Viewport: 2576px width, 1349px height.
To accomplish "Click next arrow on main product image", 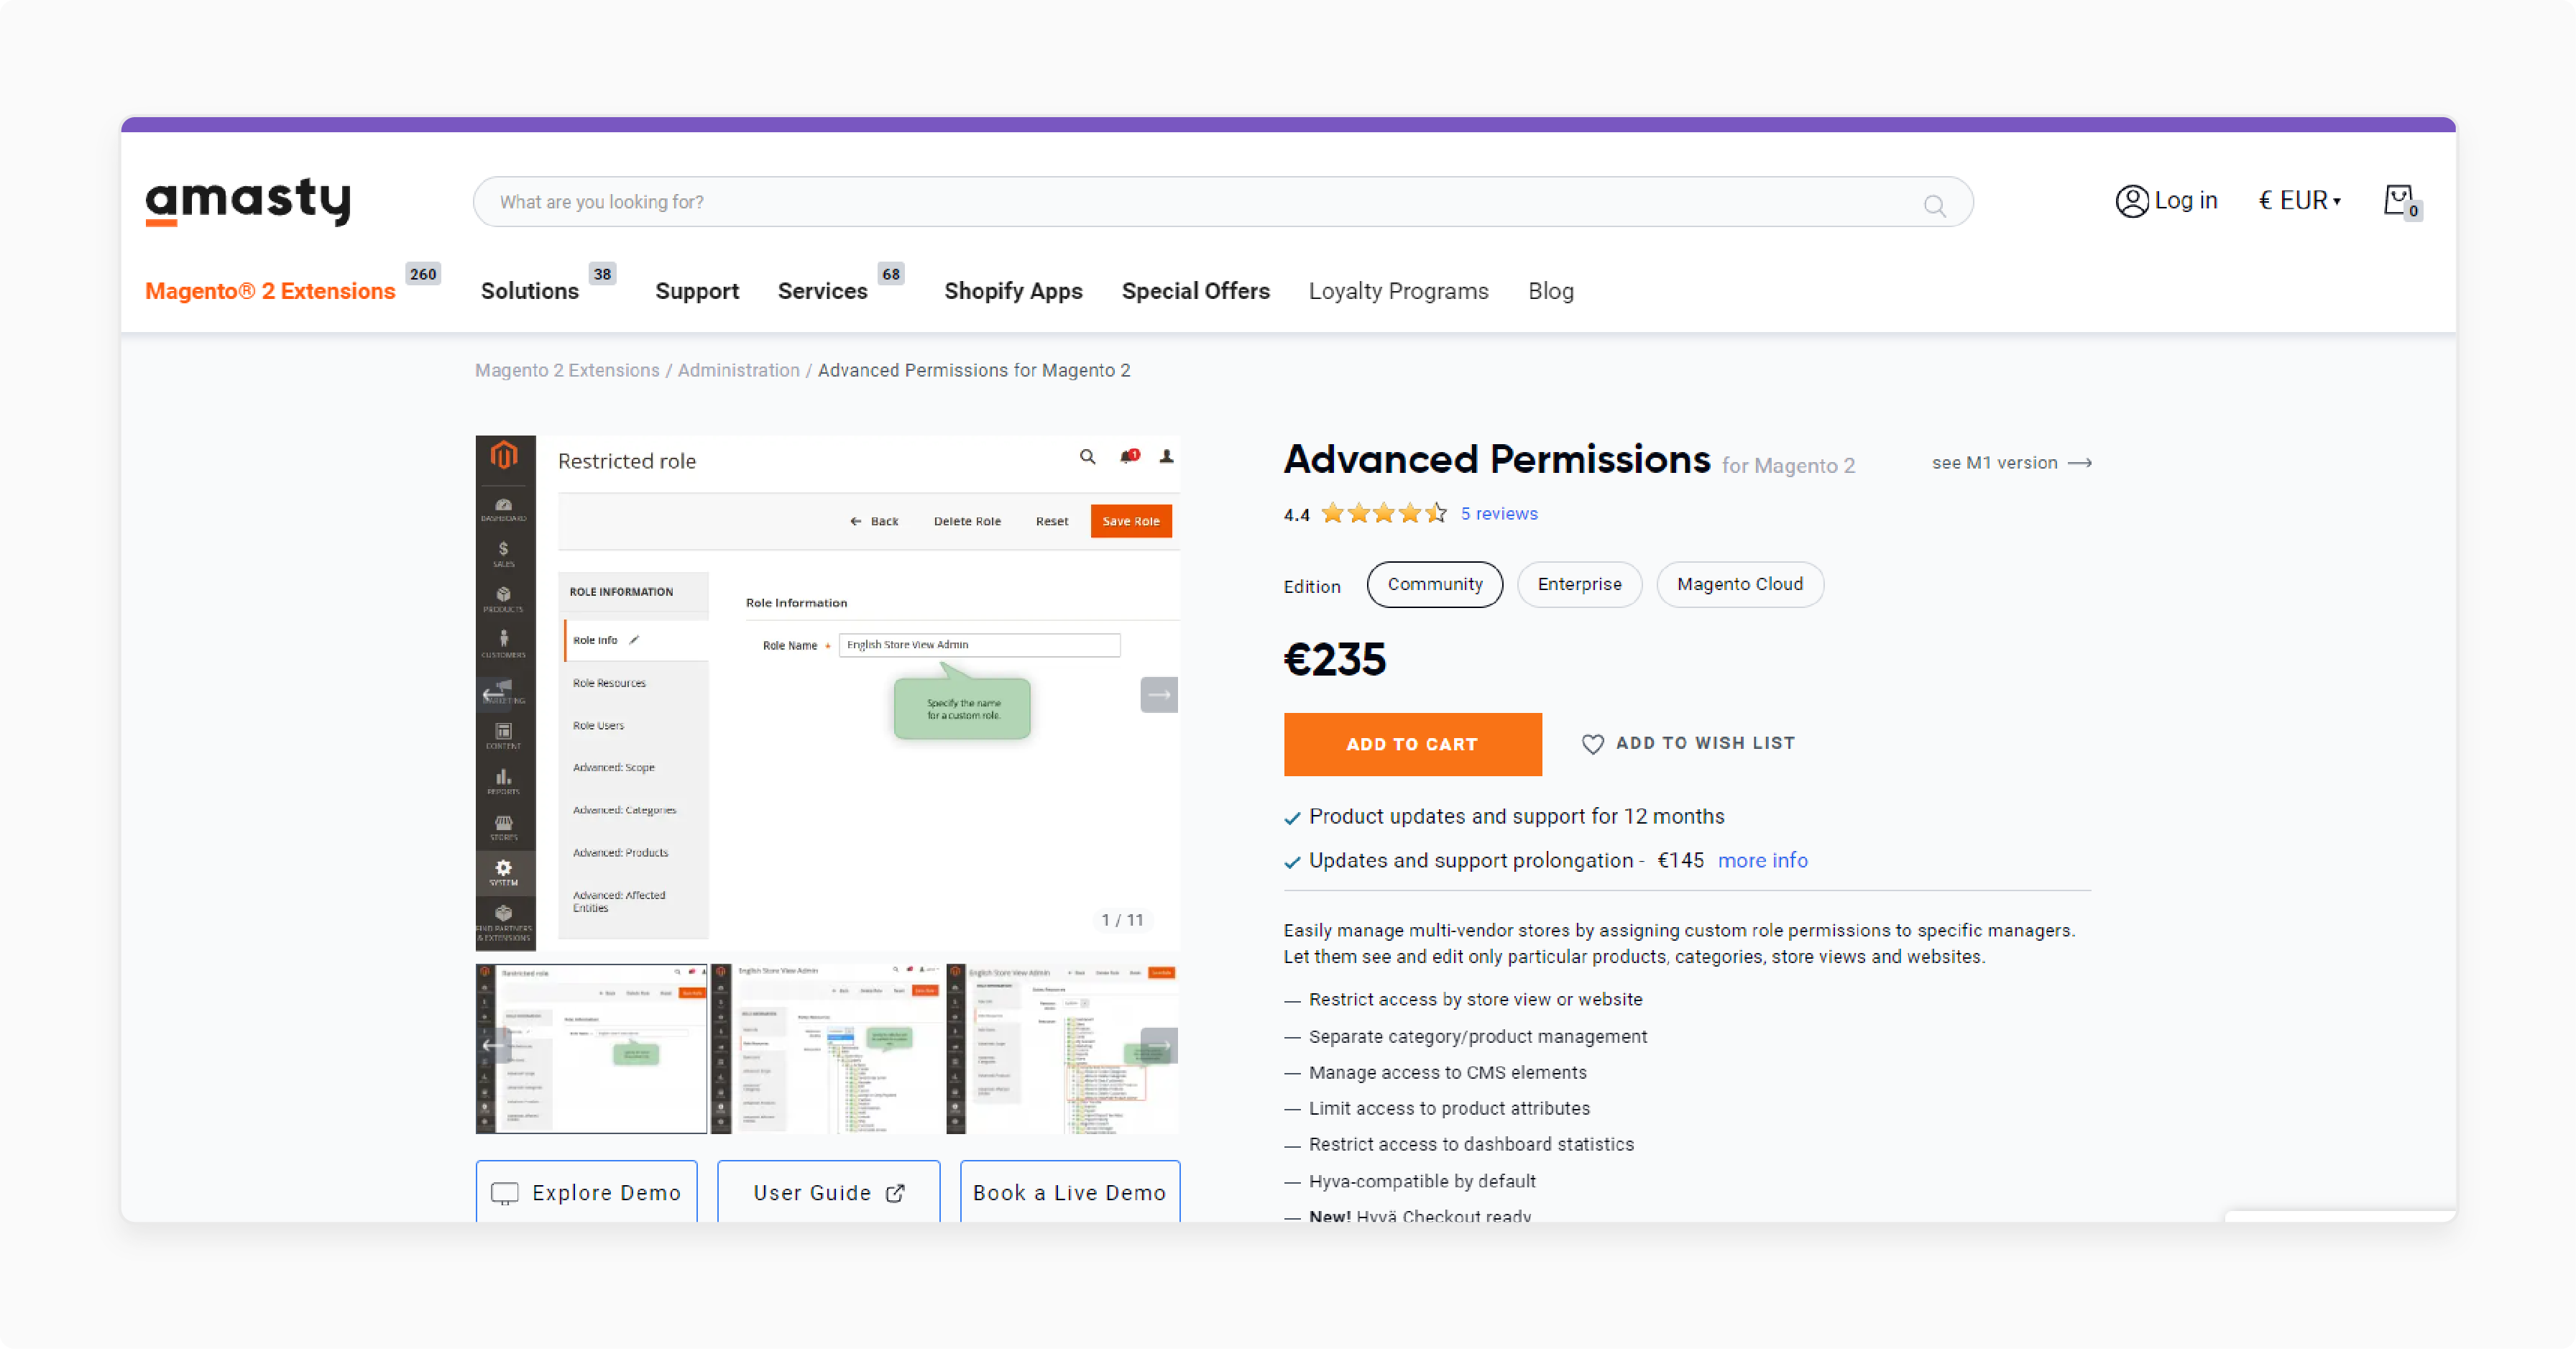I will coord(1159,694).
